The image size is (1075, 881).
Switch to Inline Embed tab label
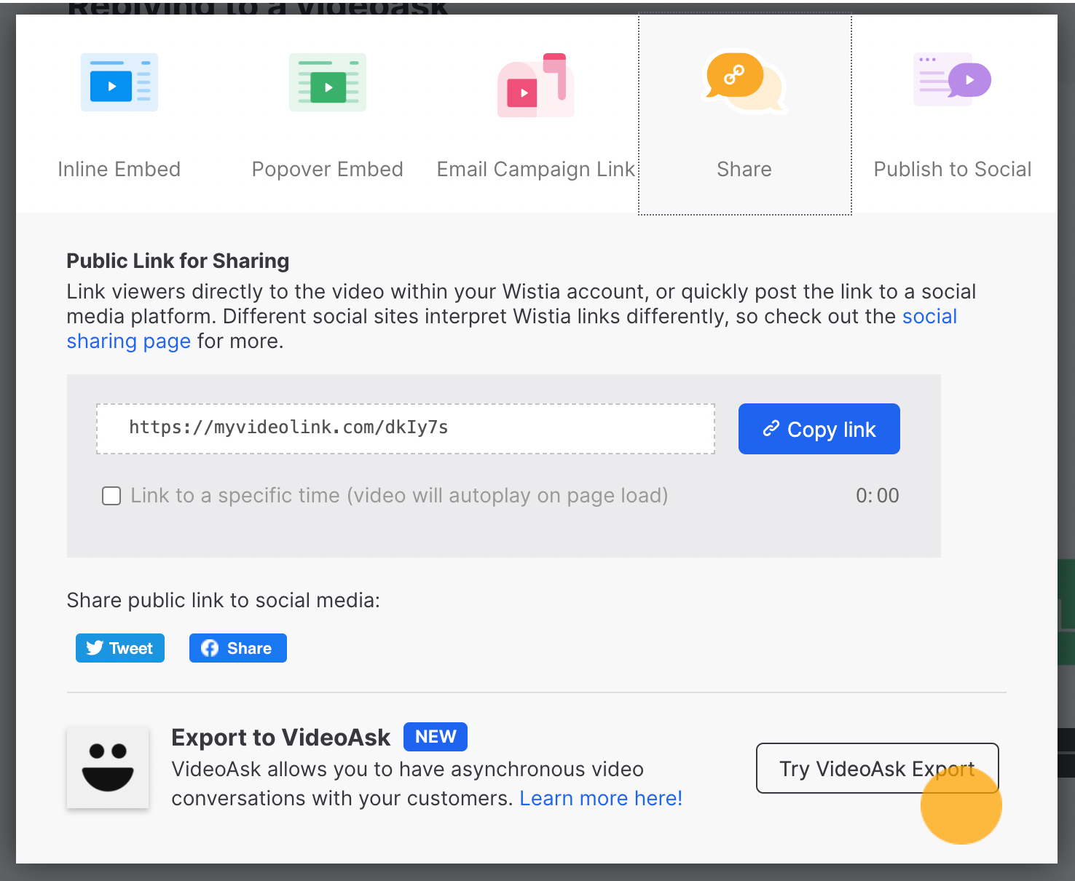(x=119, y=169)
